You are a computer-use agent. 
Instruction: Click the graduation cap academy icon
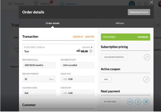pos(139,4)
